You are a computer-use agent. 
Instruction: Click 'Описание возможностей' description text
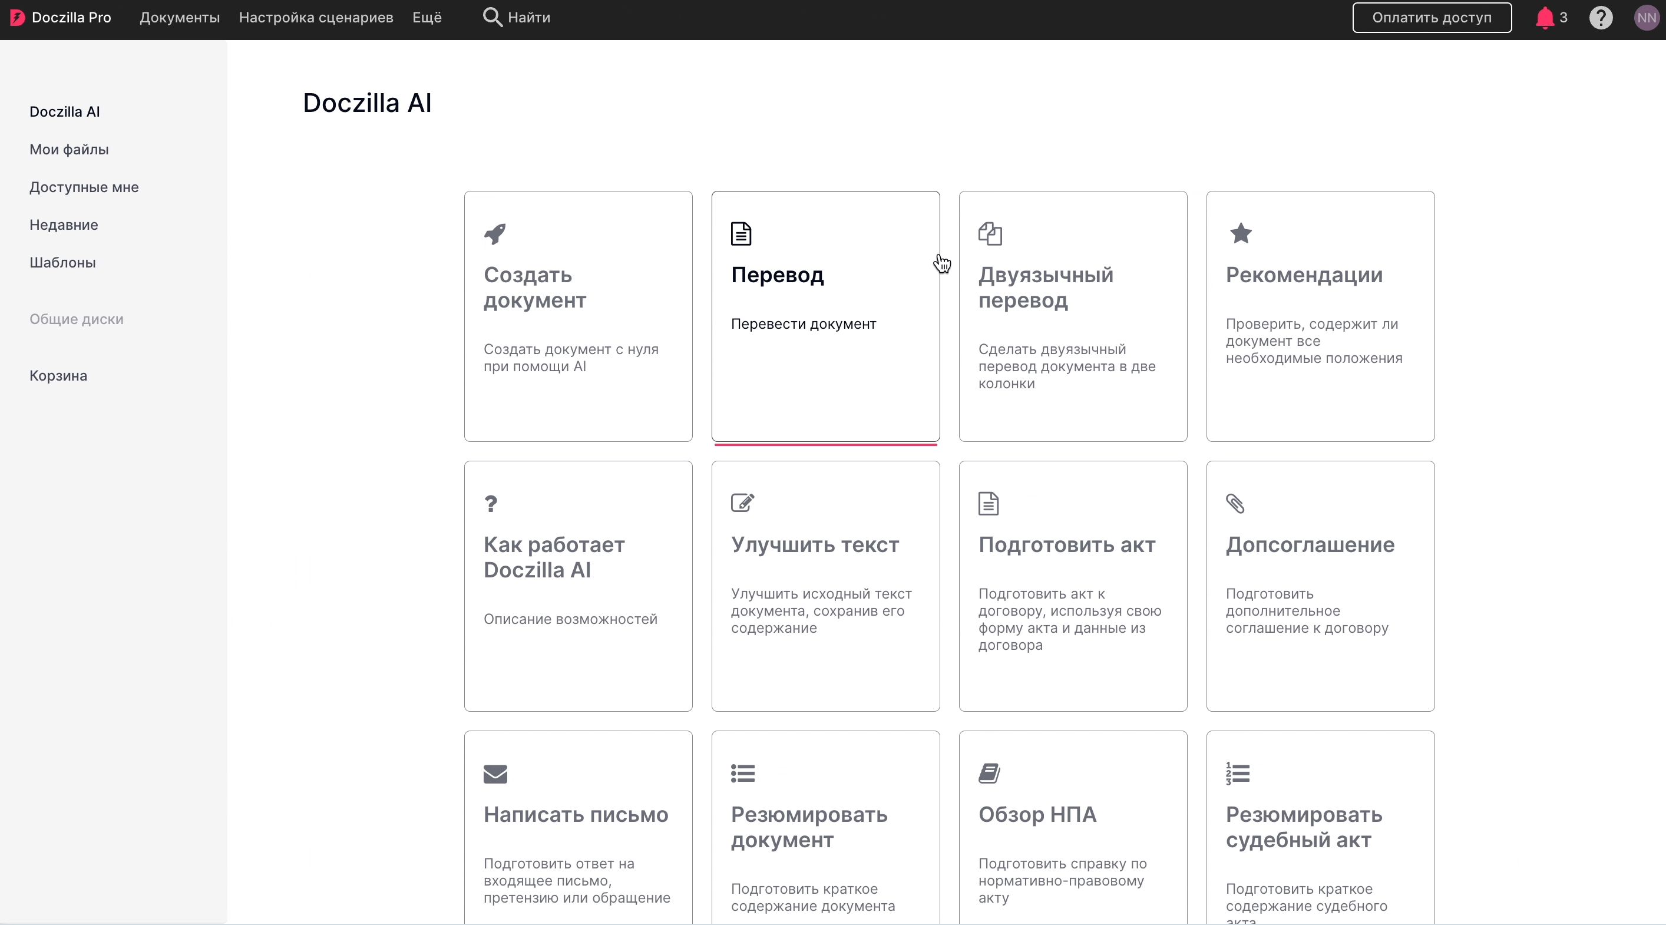point(570,619)
